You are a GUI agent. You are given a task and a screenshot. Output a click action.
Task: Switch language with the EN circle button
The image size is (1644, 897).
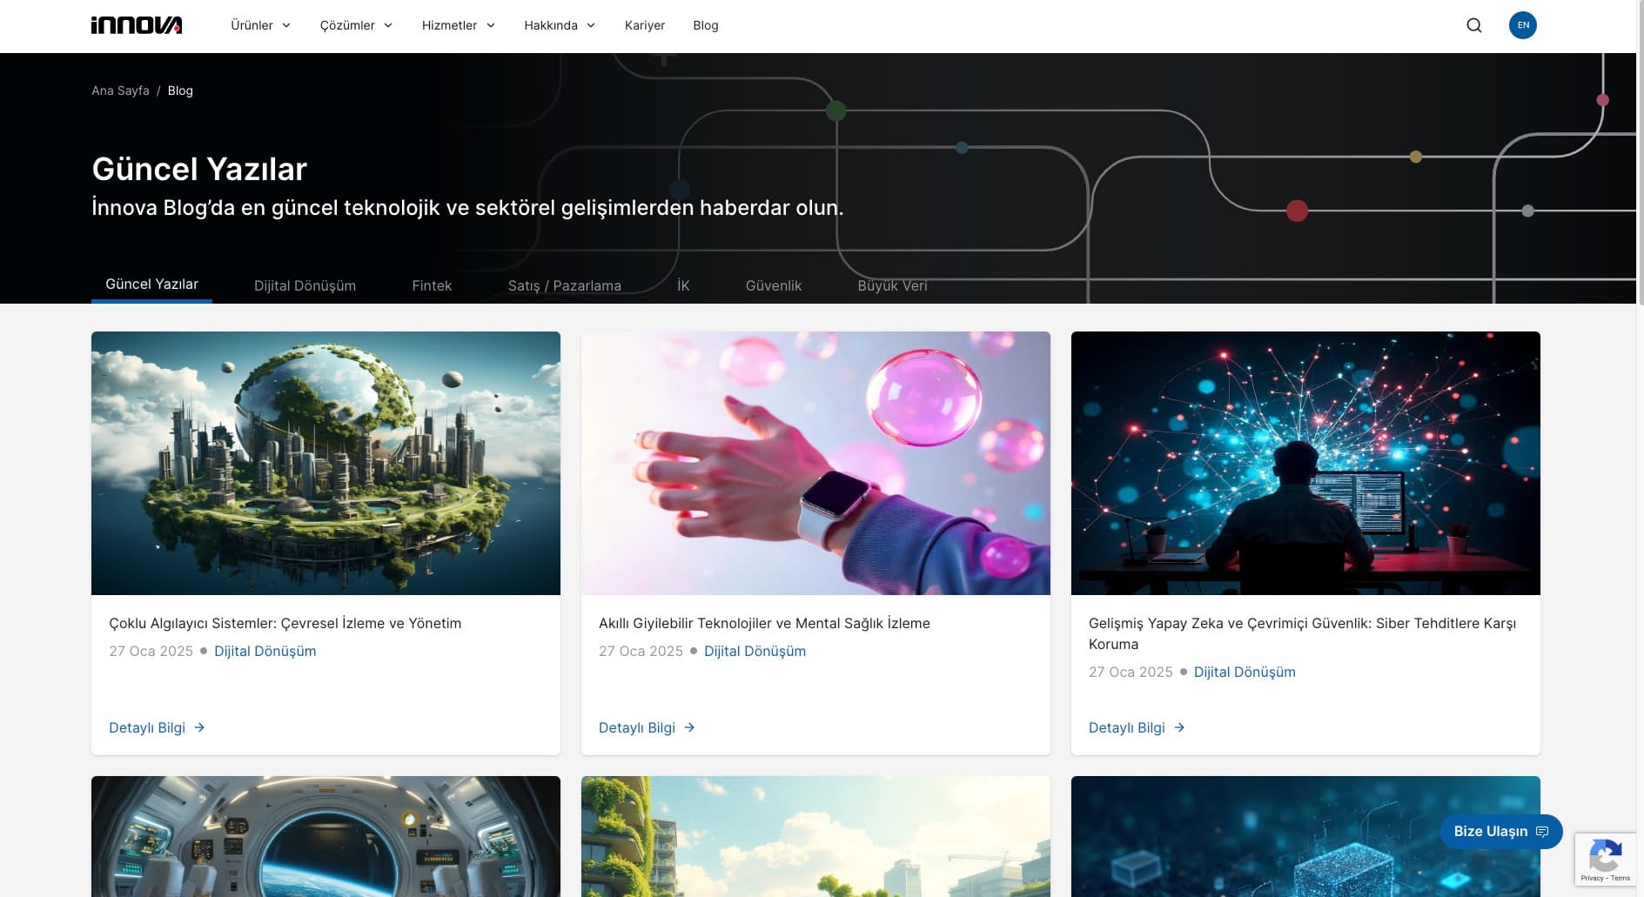click(1523, 25)
